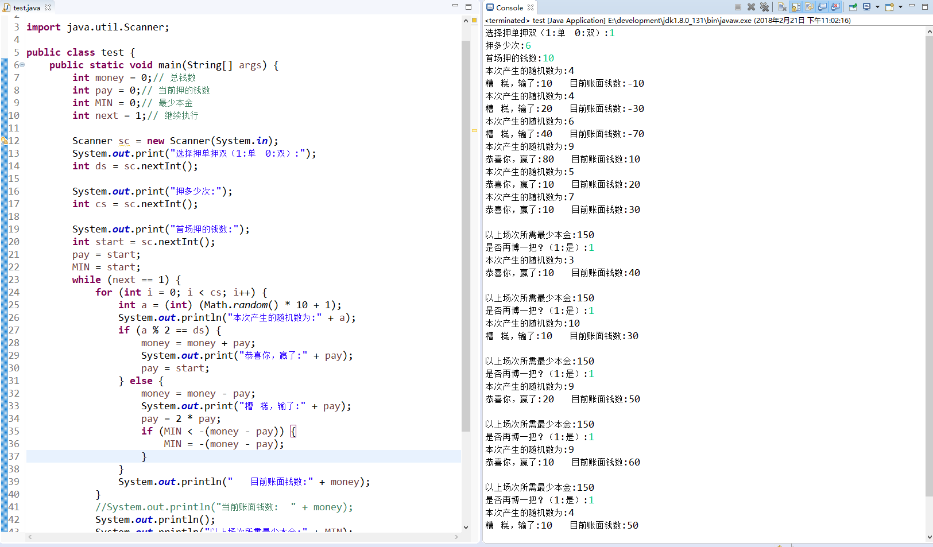This screenshot has height=547, width=933.
Task: Click console text '目前账面钱数:60'
Action: tap(606, 462)
